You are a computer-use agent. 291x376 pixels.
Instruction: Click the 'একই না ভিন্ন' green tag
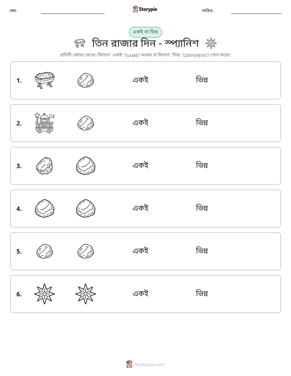pyautogui.click(x=145, y=32)
